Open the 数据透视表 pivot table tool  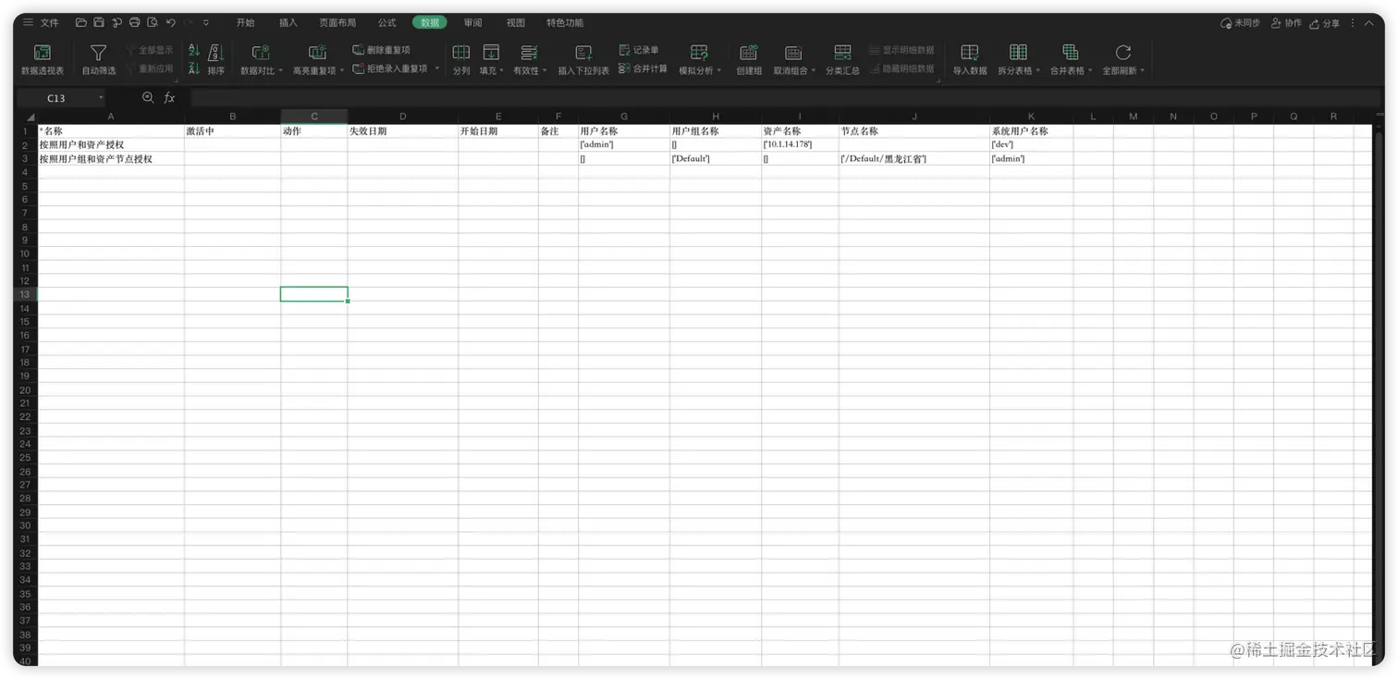coord(43,59)
